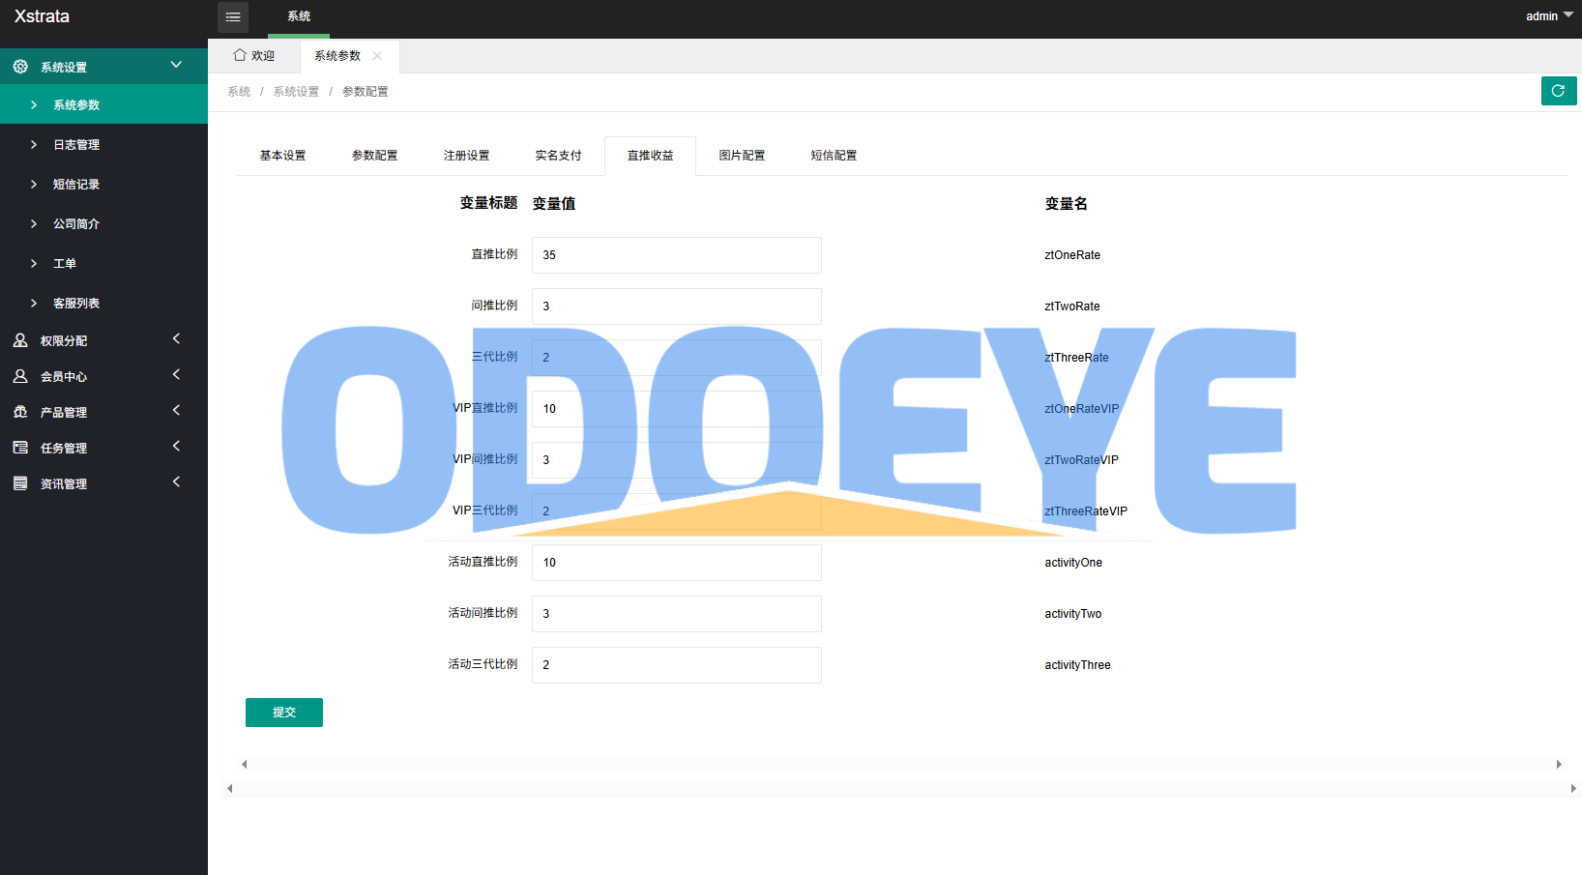Collapse the 系统设置 menu chevron
The height and width of the screenshot is (875, 1582).
coord(176,65)
